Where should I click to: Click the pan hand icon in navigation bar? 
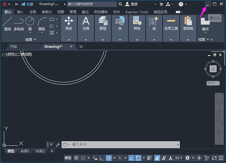tap(219, 113)
